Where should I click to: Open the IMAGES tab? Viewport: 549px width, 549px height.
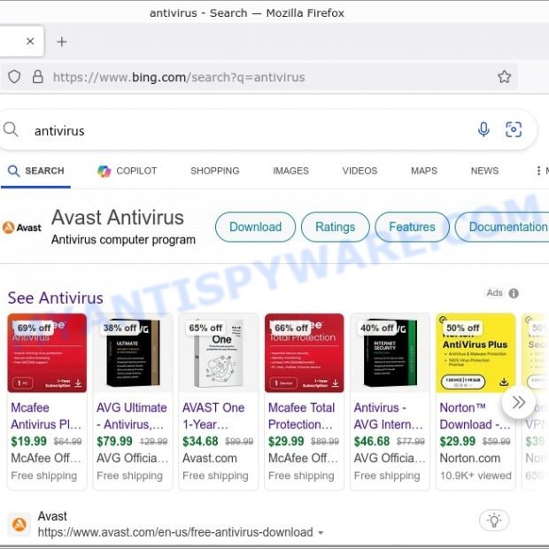coord(291,171)
